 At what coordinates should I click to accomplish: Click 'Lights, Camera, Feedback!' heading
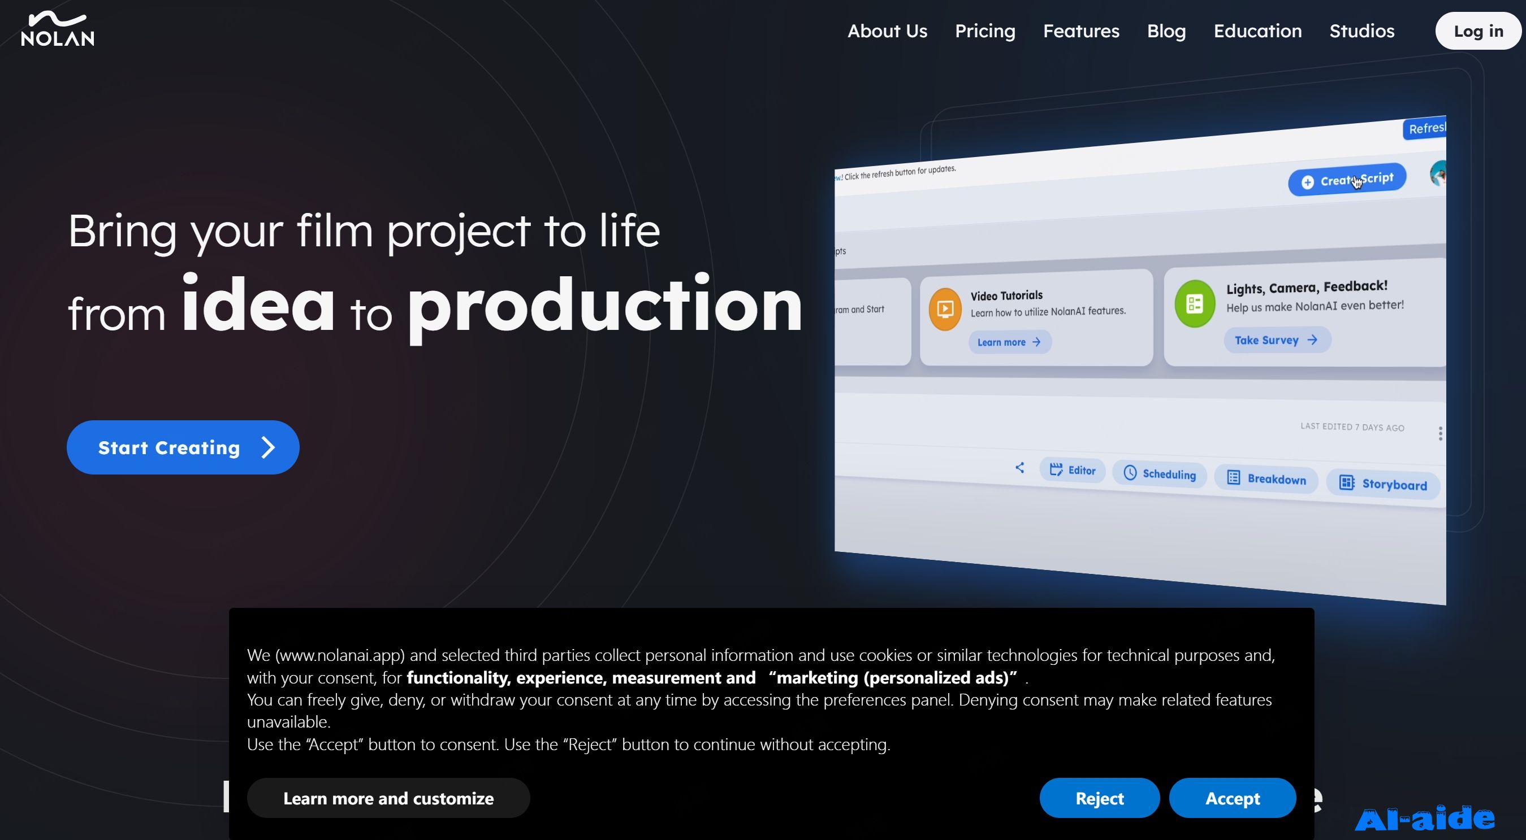(x=1307, y=287)
